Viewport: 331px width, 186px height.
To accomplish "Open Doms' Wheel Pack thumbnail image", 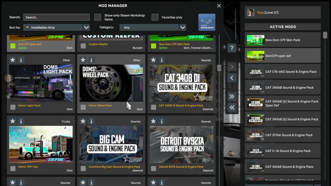I will pyautogui.click(x=111, y=83).
